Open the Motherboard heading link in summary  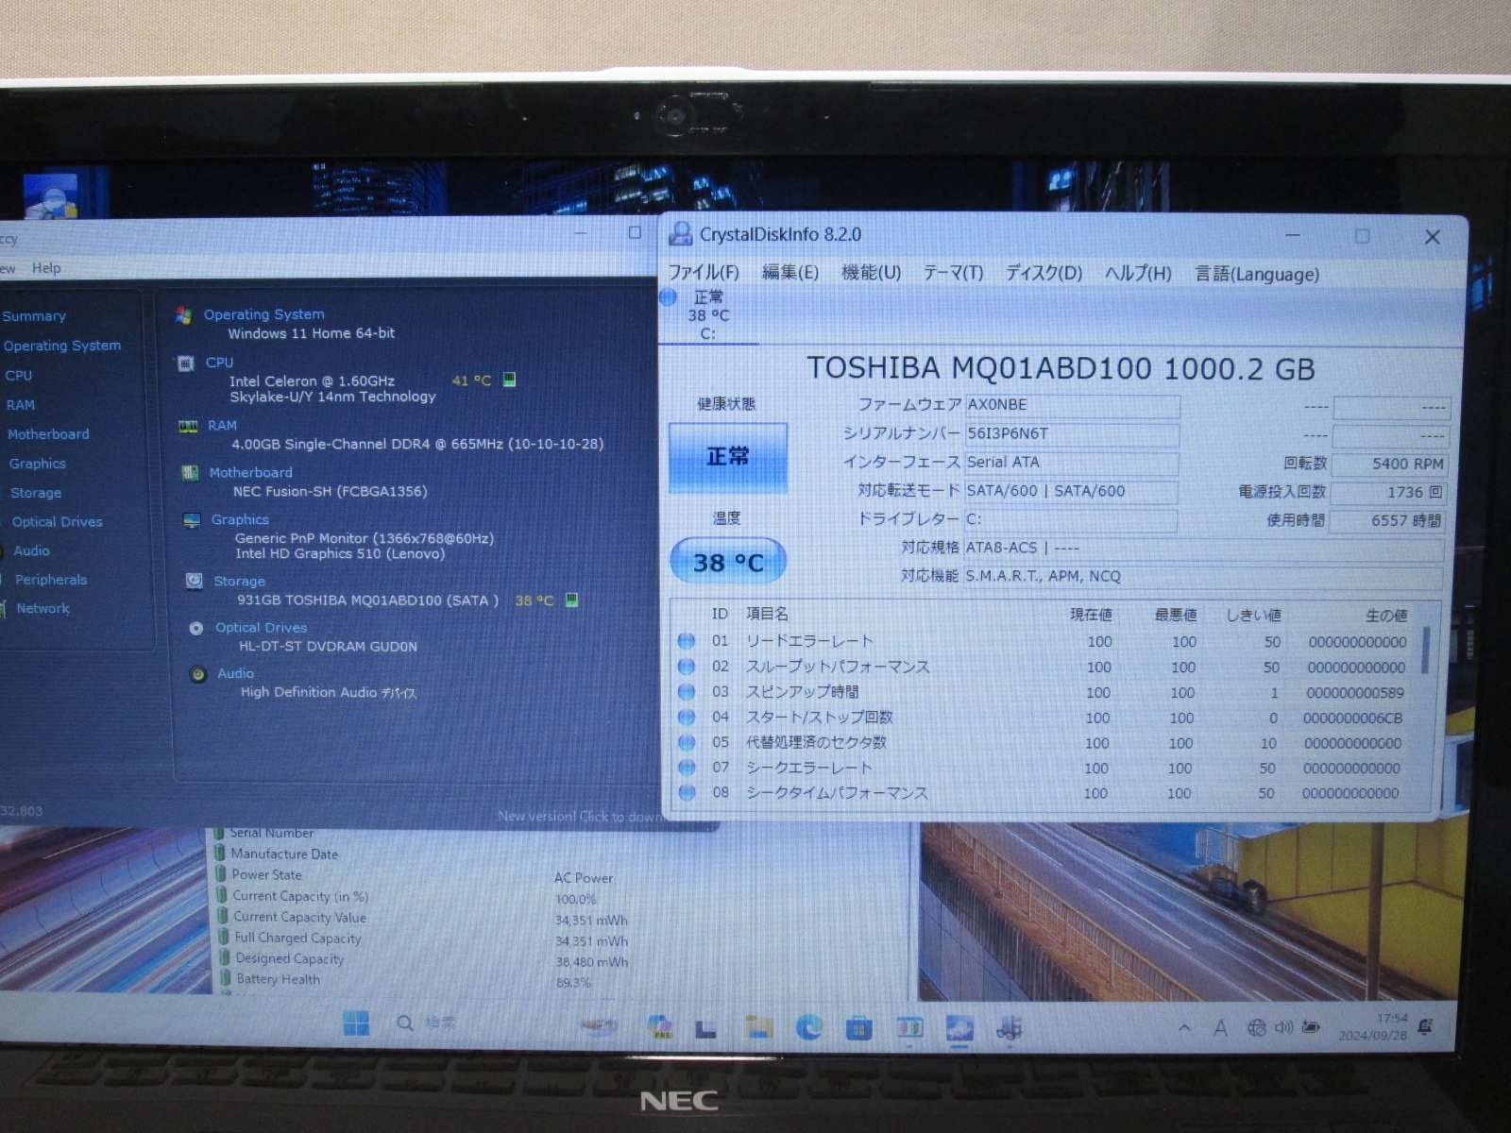tap(251, 473)
